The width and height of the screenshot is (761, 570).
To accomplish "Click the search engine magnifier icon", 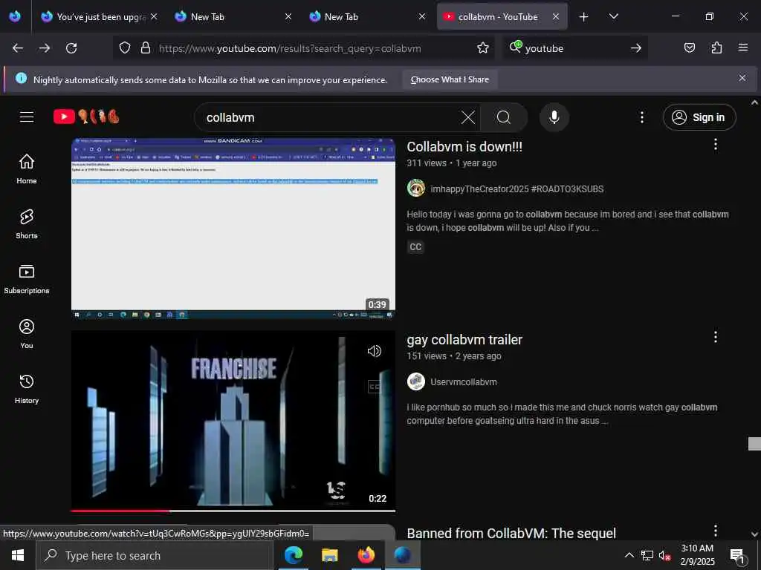I will (516, 47).
